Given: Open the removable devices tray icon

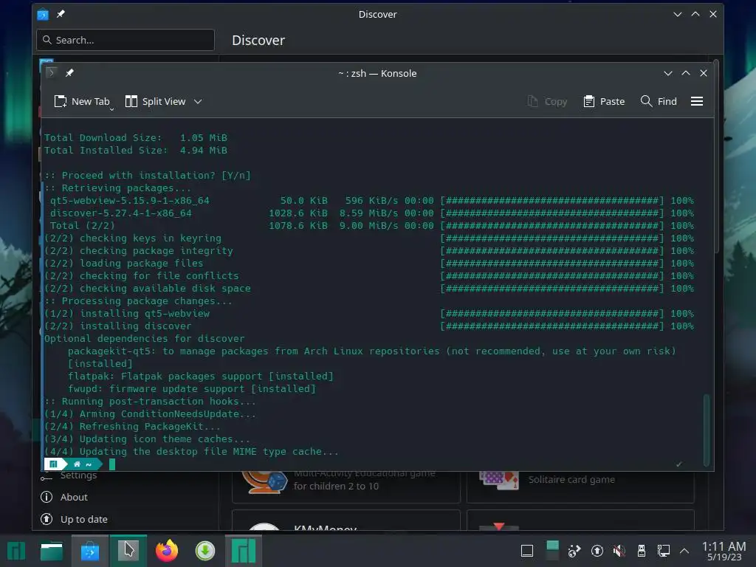Looking at the screenshot, I should (642, 551).
